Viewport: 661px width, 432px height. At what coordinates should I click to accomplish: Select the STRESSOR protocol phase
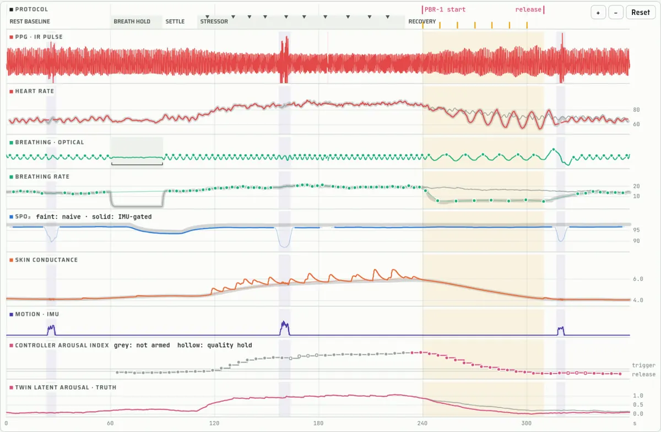214,21
